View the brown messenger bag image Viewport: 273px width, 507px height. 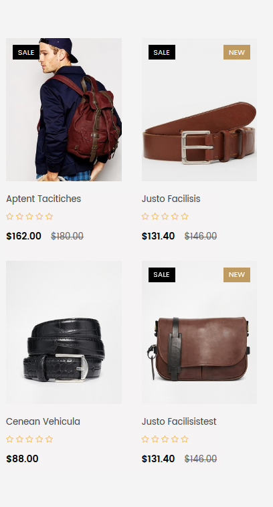tap(199, 332)
